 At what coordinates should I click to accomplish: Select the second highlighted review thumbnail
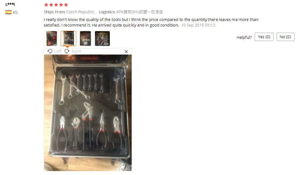[x=68, y=39]
